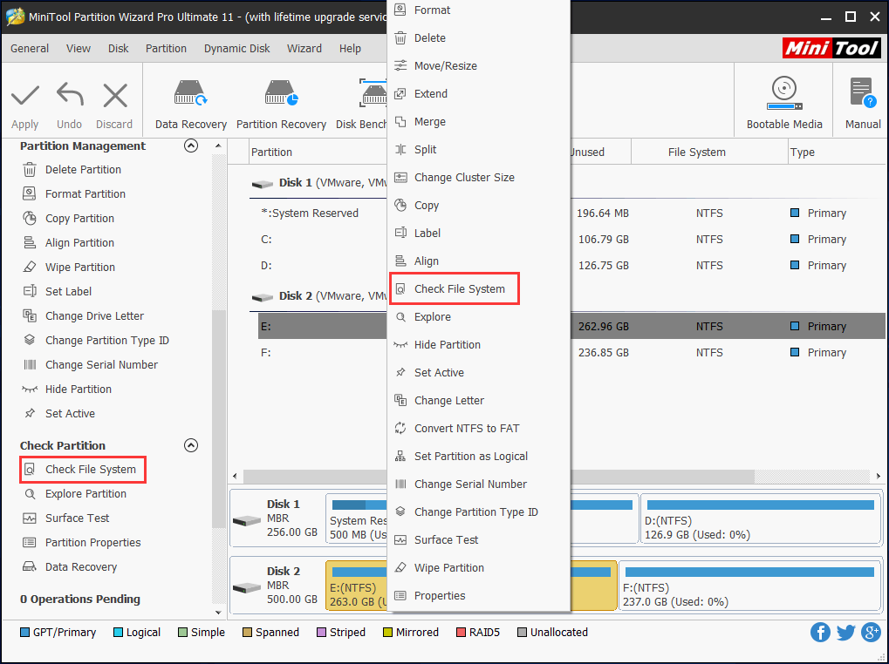The height and width of the screenshot is (664, 889).
Task: Open the Partition menu
Action: (166, 48)
